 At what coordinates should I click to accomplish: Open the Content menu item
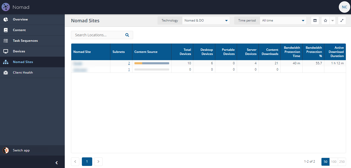pos(32,30)
